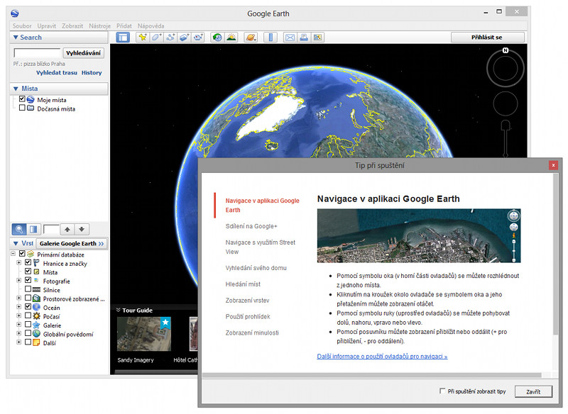The image size is (568, 414).
Task: Collapse the Místa panel triangle
Action: [16, 89]
